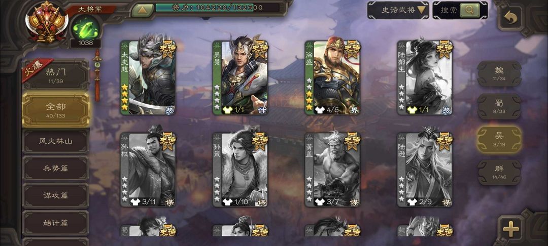548x246 pixels.
Task: Switch to the 热门 category tab
Action: click(x=56, y=75)
